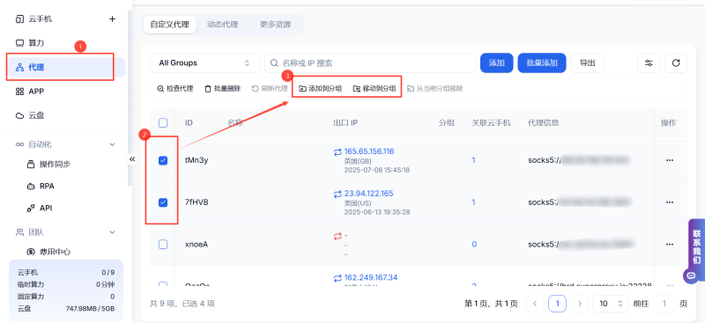Open the three-dot menu for tMn3y row
The width and height of the screenshot is (705, 323).
point(670,160)
